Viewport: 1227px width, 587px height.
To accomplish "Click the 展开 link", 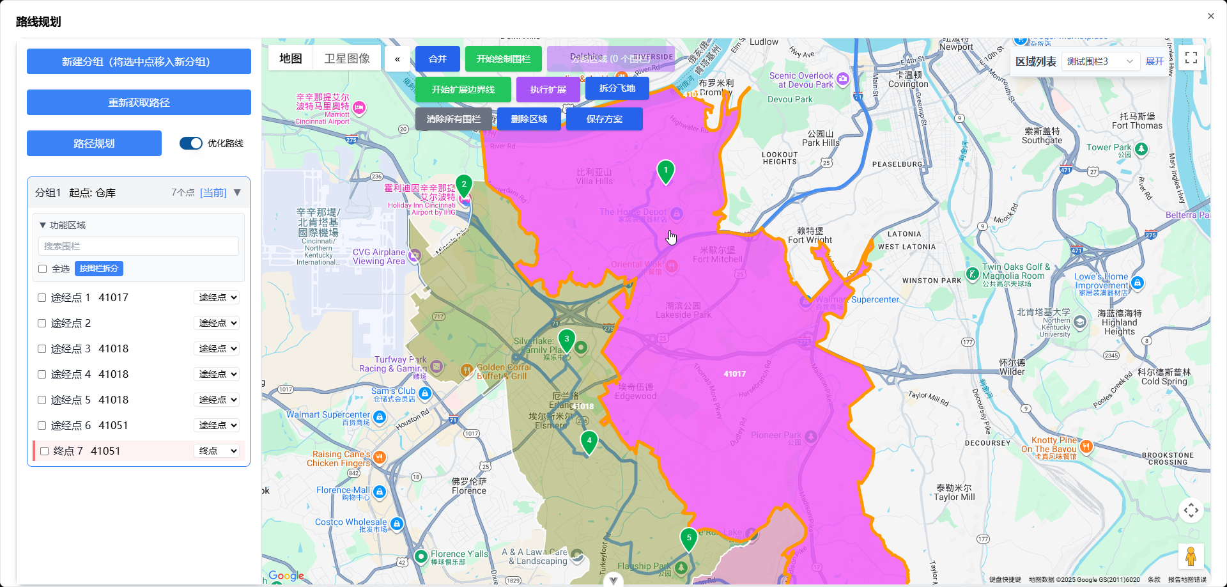I will (1154, 61).
